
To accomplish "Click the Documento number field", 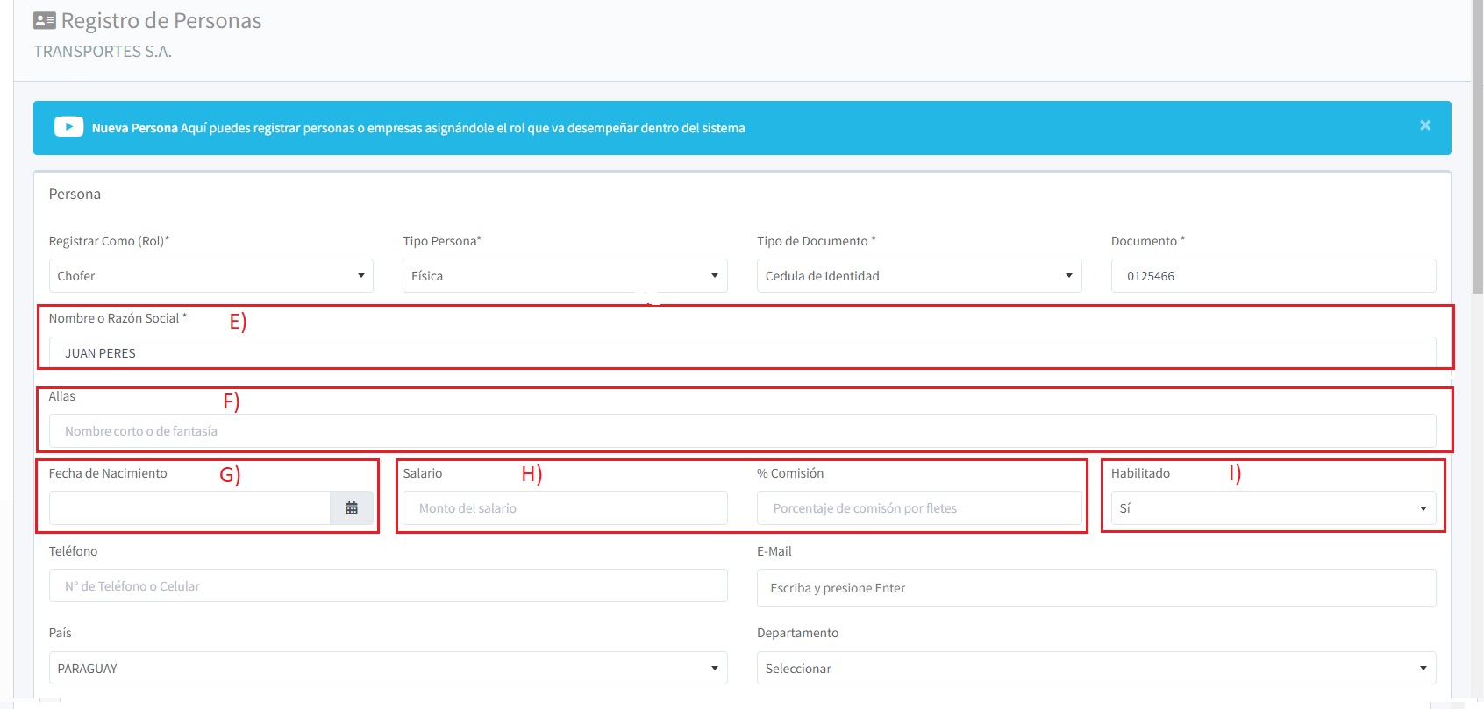I will (1273, 276).
